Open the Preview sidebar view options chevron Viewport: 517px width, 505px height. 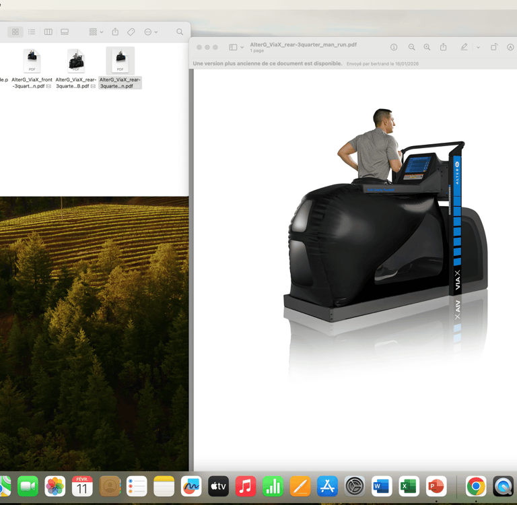[x=242, y=47]
